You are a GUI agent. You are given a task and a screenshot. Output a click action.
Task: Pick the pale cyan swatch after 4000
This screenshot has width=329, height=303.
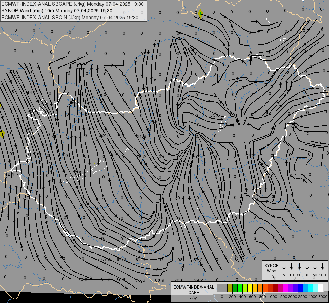pyautogui.click(x=316, y=288)
